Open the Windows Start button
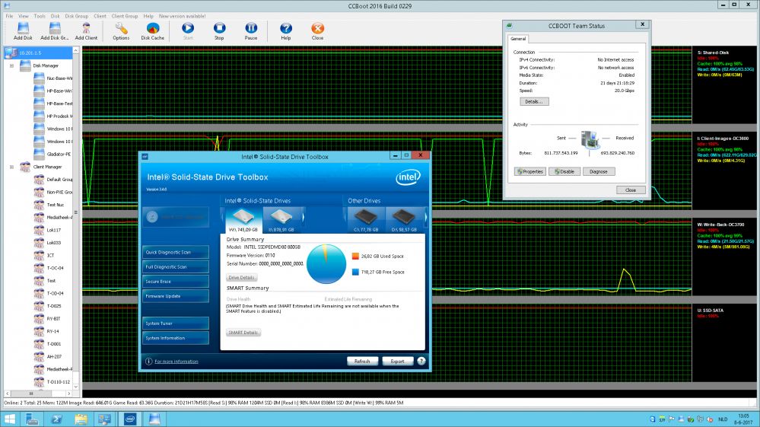Image resolution: width=760 pixels, height=427 pixels. pos(9,419)
